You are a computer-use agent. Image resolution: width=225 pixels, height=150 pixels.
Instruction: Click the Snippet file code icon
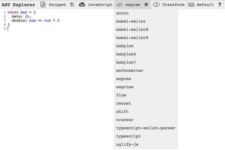[x=43, y=4]
